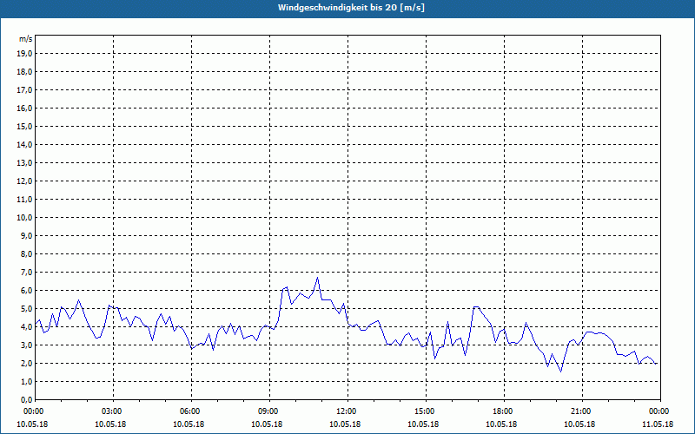
Task: Choose the "21:00" time label
Action: coord(582,411)
